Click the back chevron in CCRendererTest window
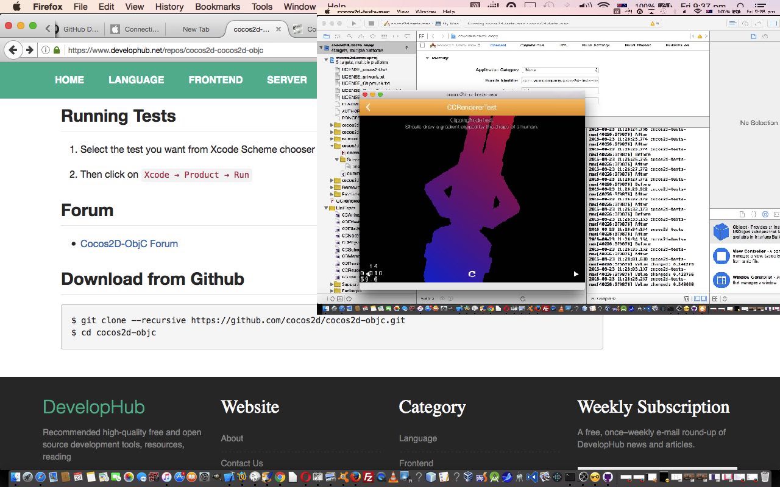This screenshot has width=780, height=487. coord(368,107)
